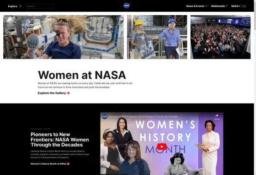Click the Women at NASA heading
The image size is (256, 175).
(x=82, y=75)
